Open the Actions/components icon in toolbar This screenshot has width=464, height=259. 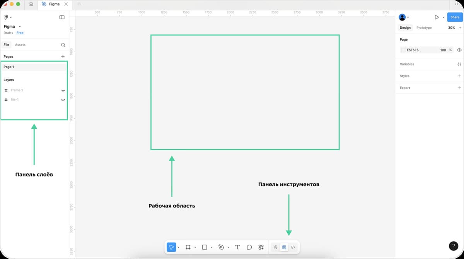pos(261,247)
